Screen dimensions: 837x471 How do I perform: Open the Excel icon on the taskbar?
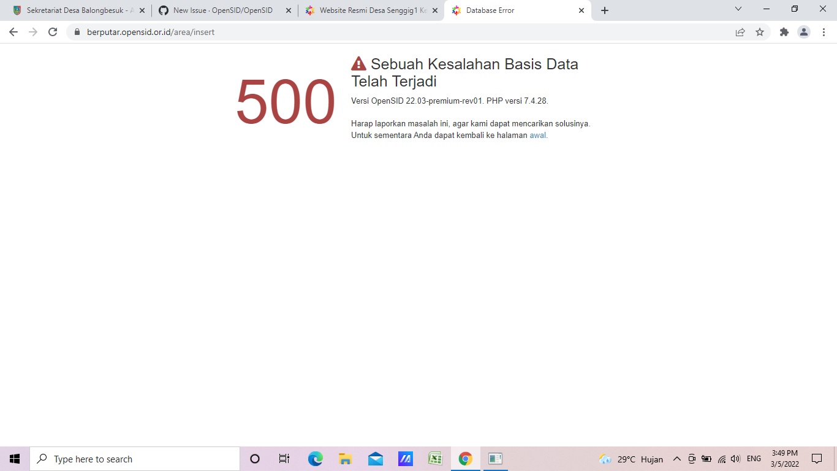tap(435, 459)
